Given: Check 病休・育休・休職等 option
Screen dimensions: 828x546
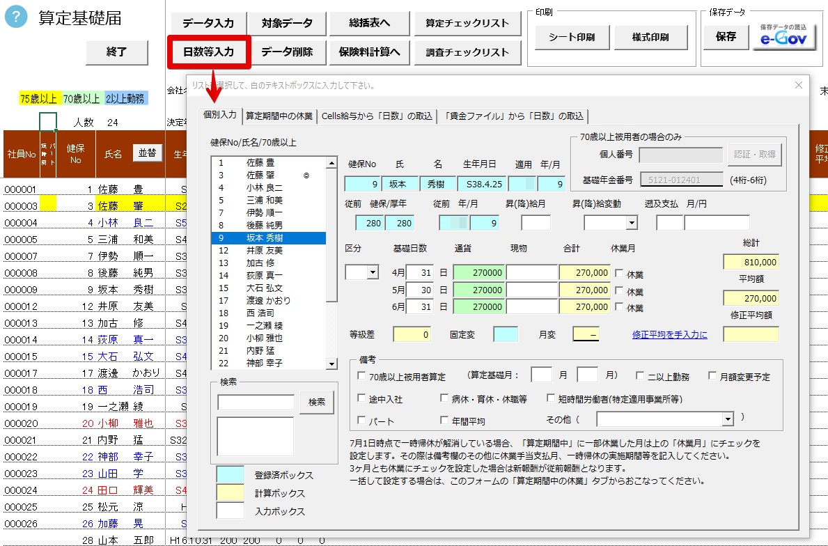Looking at the screenshot, I should point(444,398).
